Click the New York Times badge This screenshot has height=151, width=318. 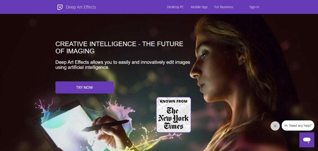tap(173, 115)
